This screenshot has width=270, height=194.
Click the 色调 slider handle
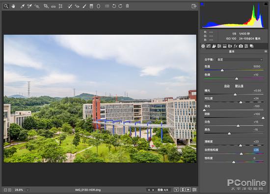(x=237, y=79)
